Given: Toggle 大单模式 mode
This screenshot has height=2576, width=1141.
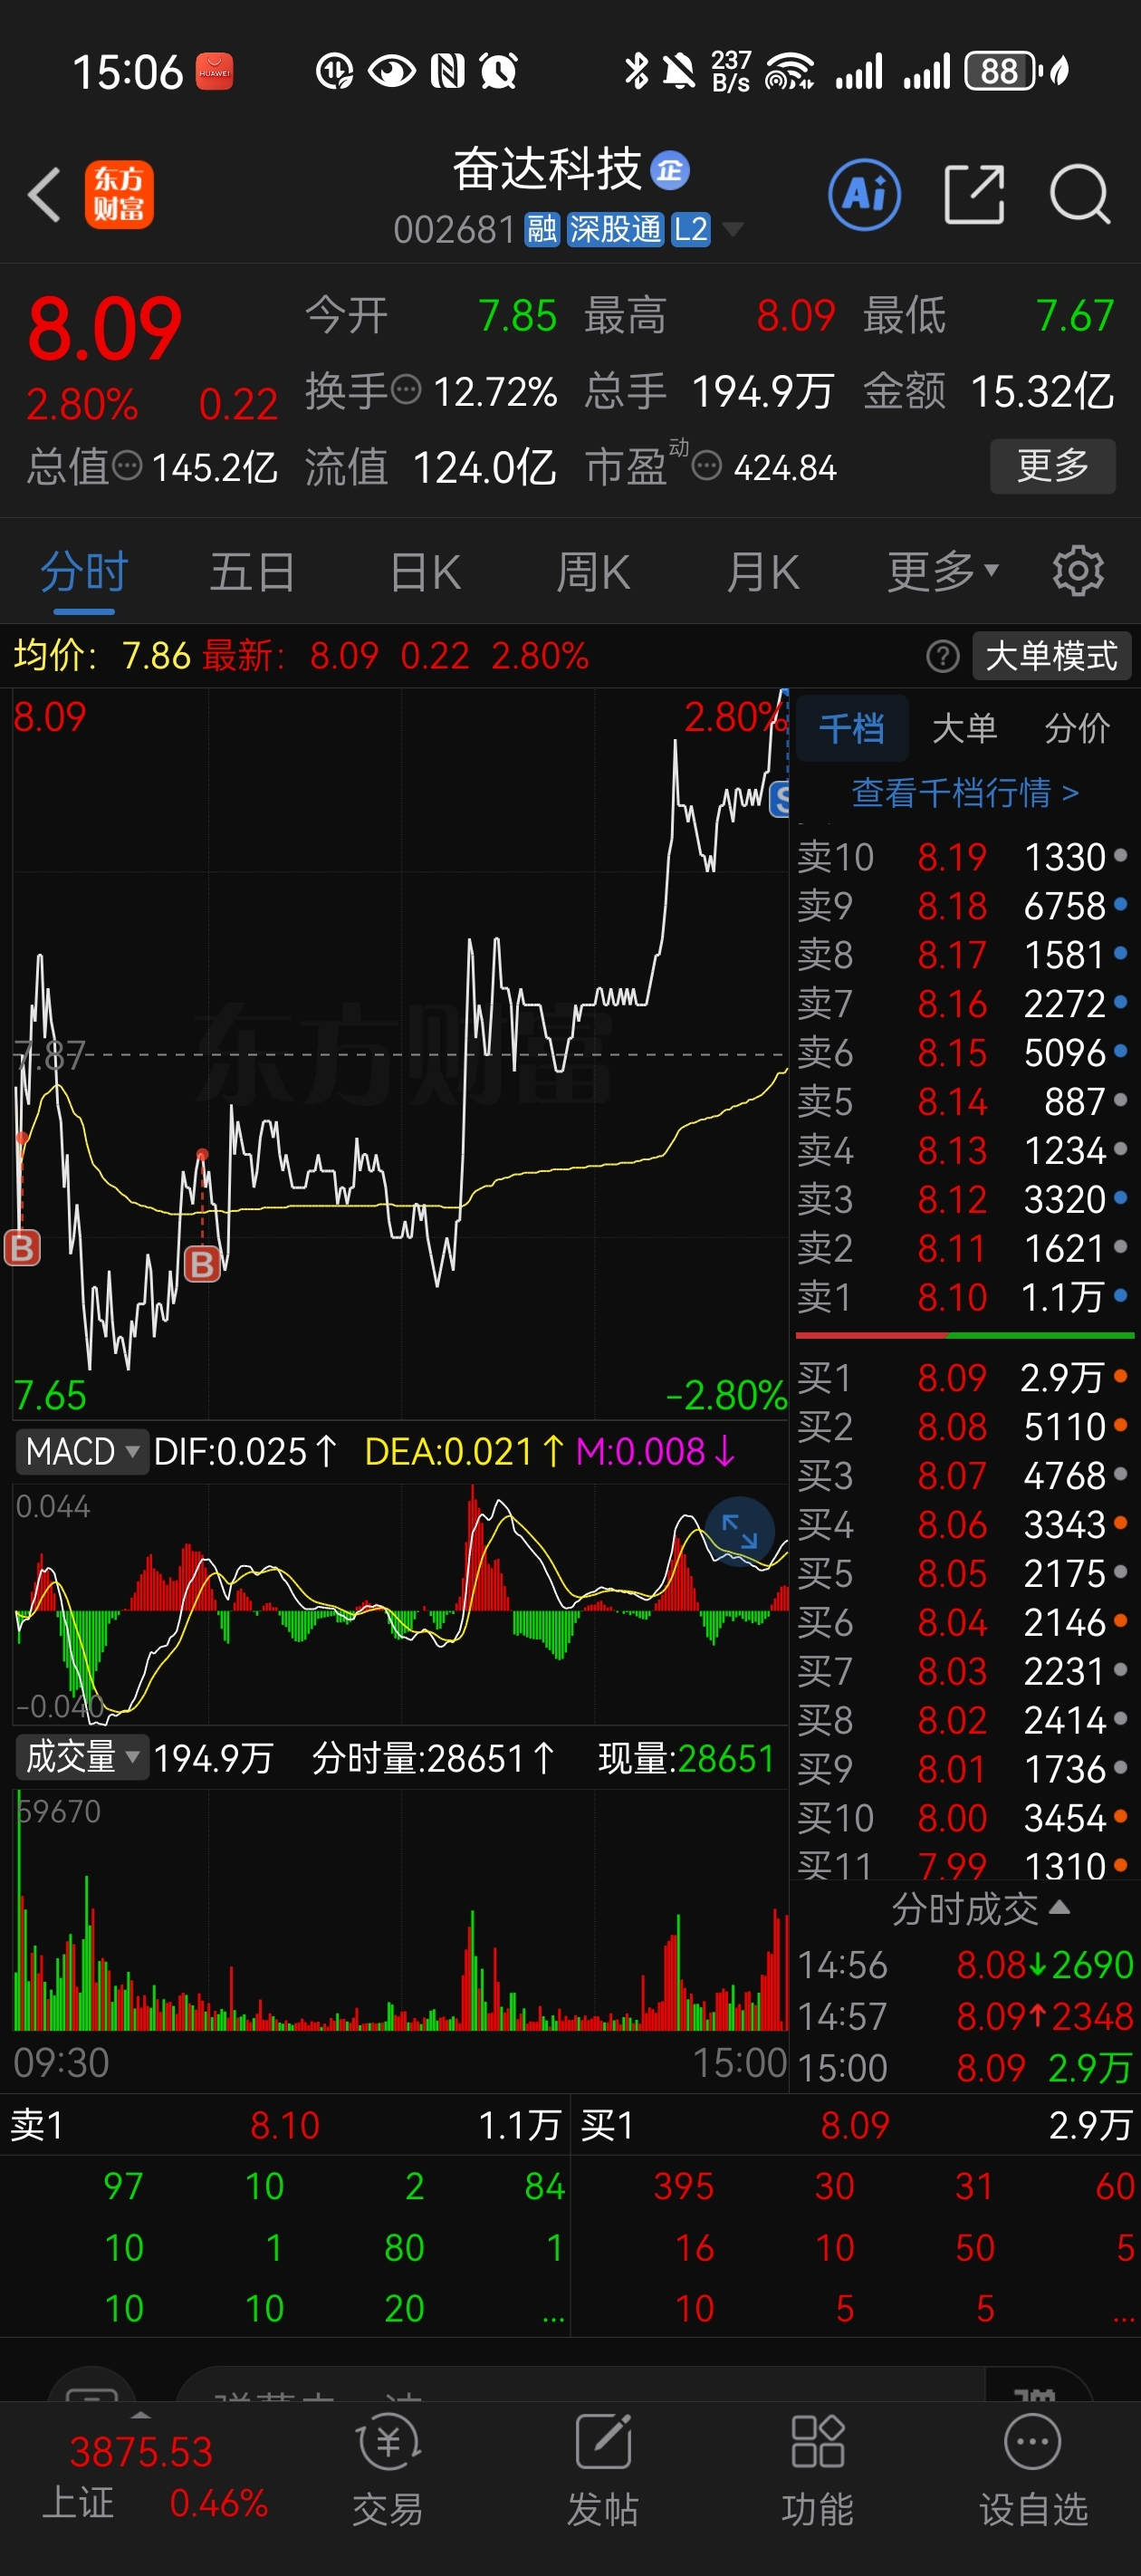Looking at the screenshot, I should point(1051,656).
